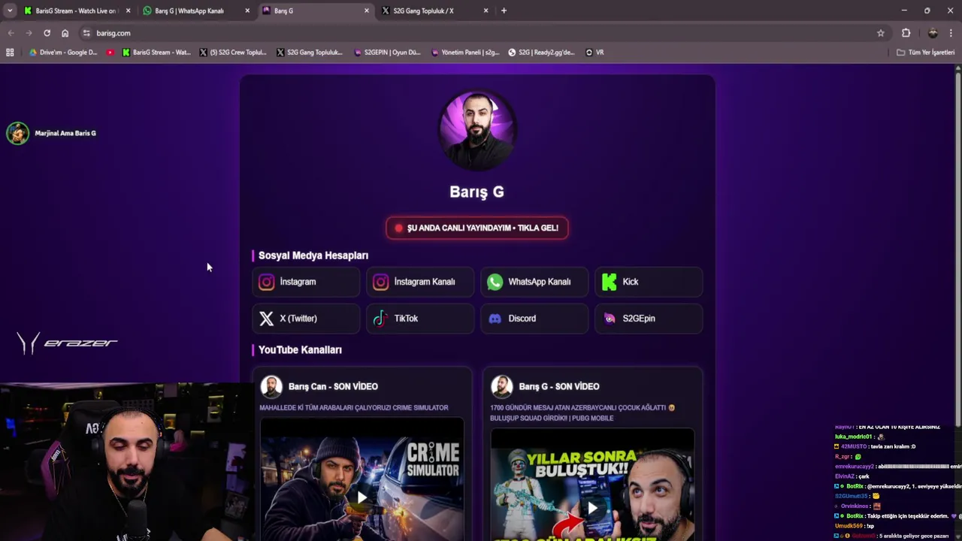Go to the browser home page
Viewport: 962px width, 541px height.
coord(65,33)
